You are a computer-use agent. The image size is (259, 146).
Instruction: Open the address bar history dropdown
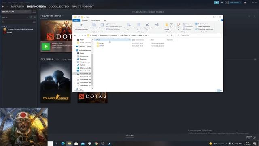[168, 36]
